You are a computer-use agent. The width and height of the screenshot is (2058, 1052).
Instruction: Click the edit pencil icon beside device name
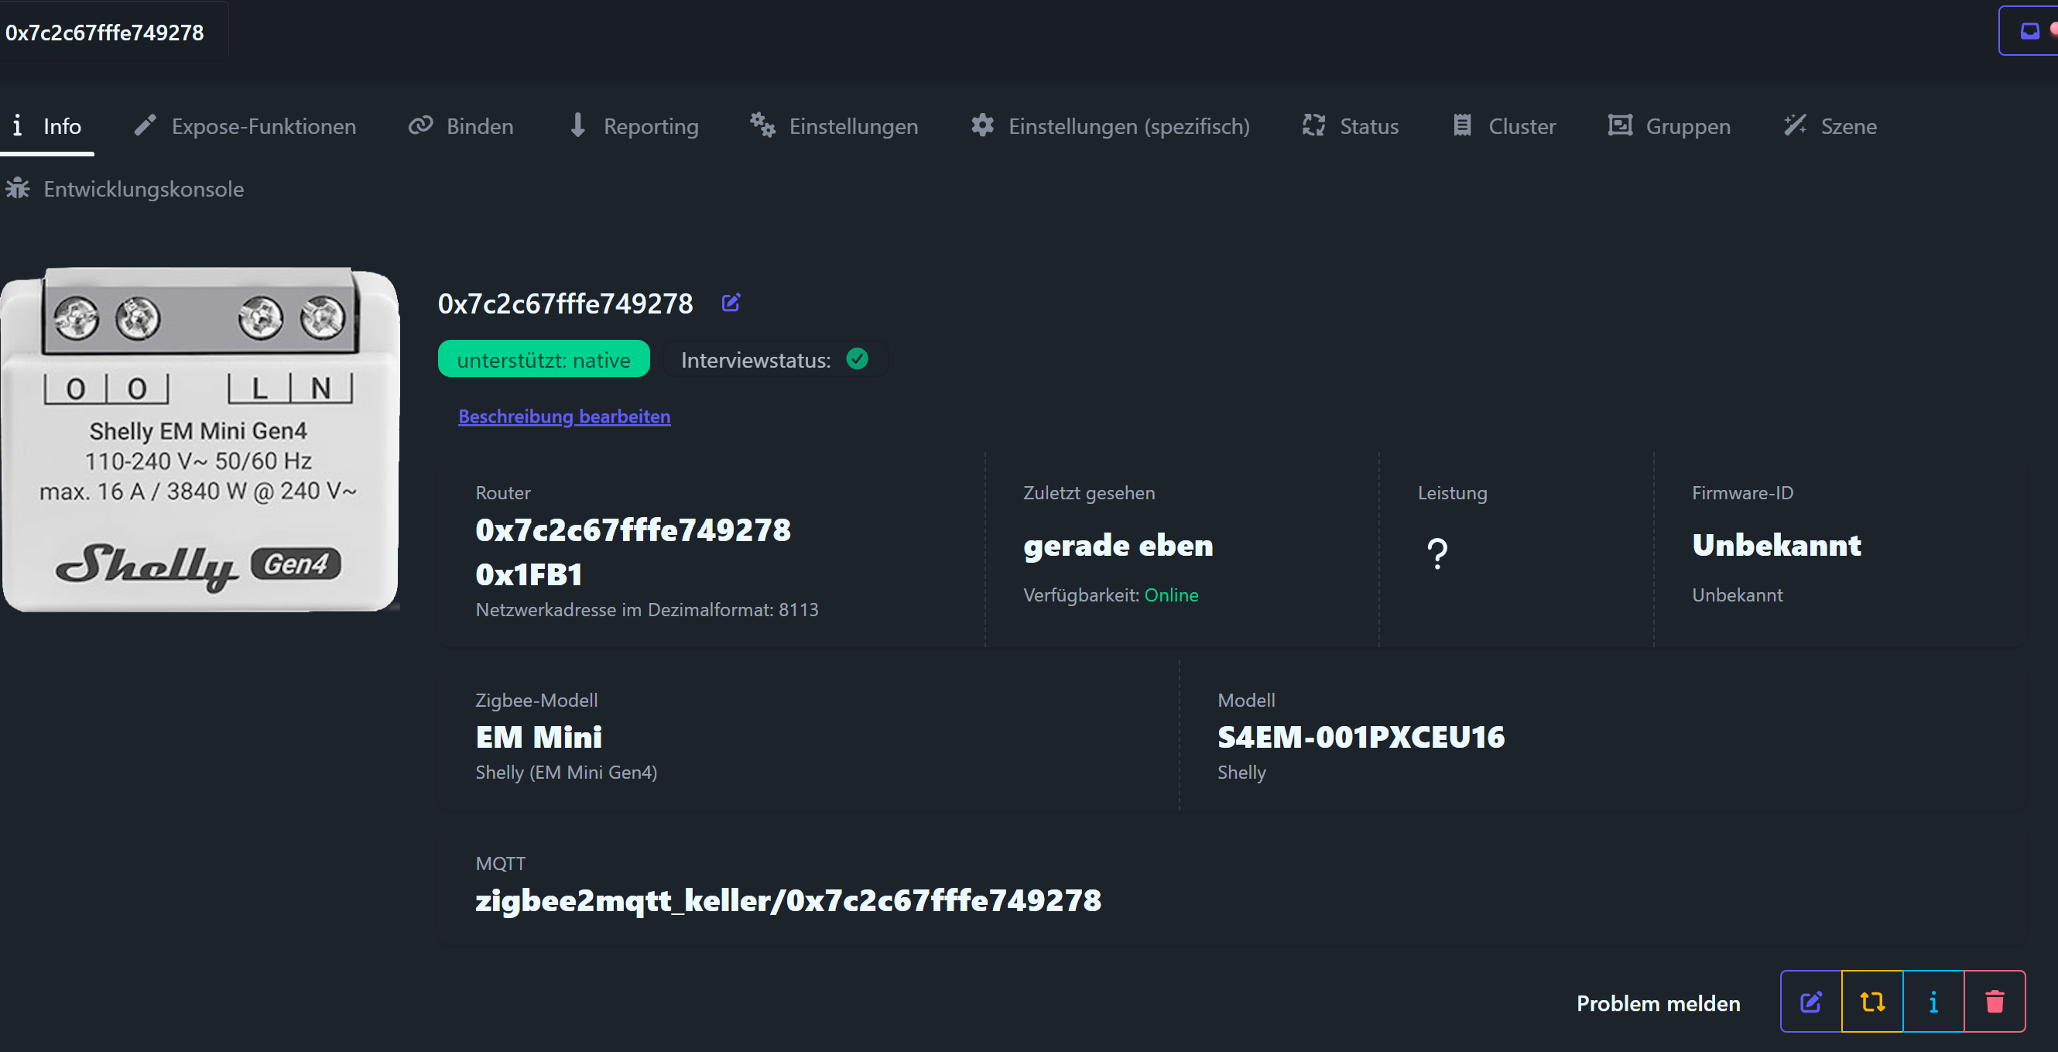tap(730, 303)
